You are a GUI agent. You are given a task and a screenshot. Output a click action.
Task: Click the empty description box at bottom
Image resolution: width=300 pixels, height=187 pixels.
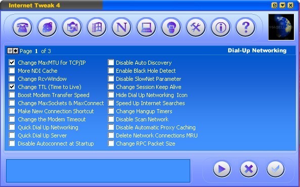tap(98, 171)
